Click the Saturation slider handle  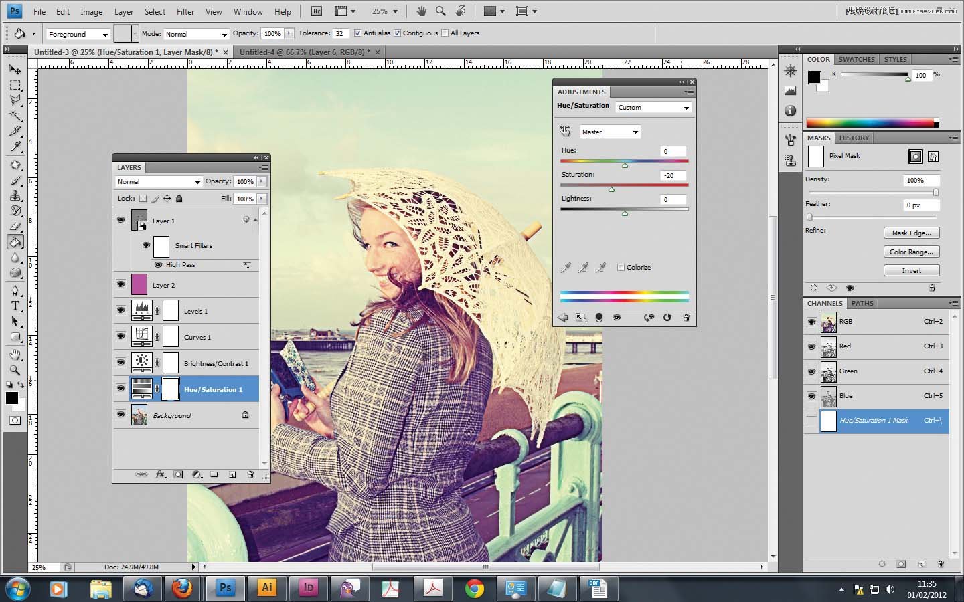click(x=611, y=189)
